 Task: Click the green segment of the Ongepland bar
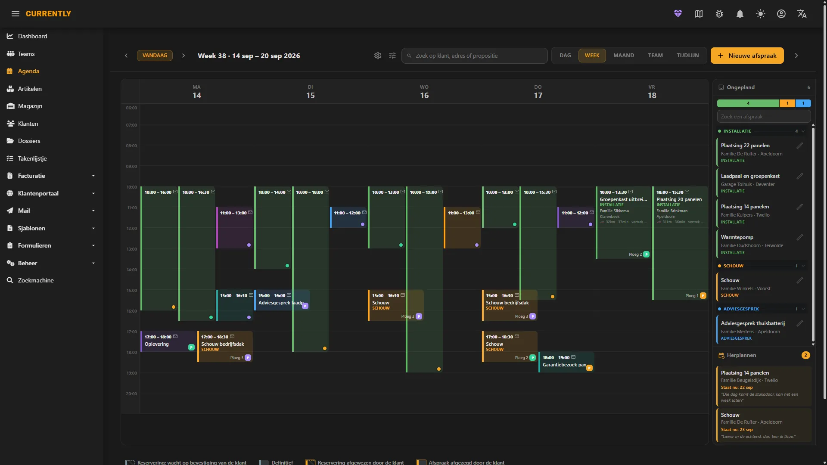pos(748,103)
